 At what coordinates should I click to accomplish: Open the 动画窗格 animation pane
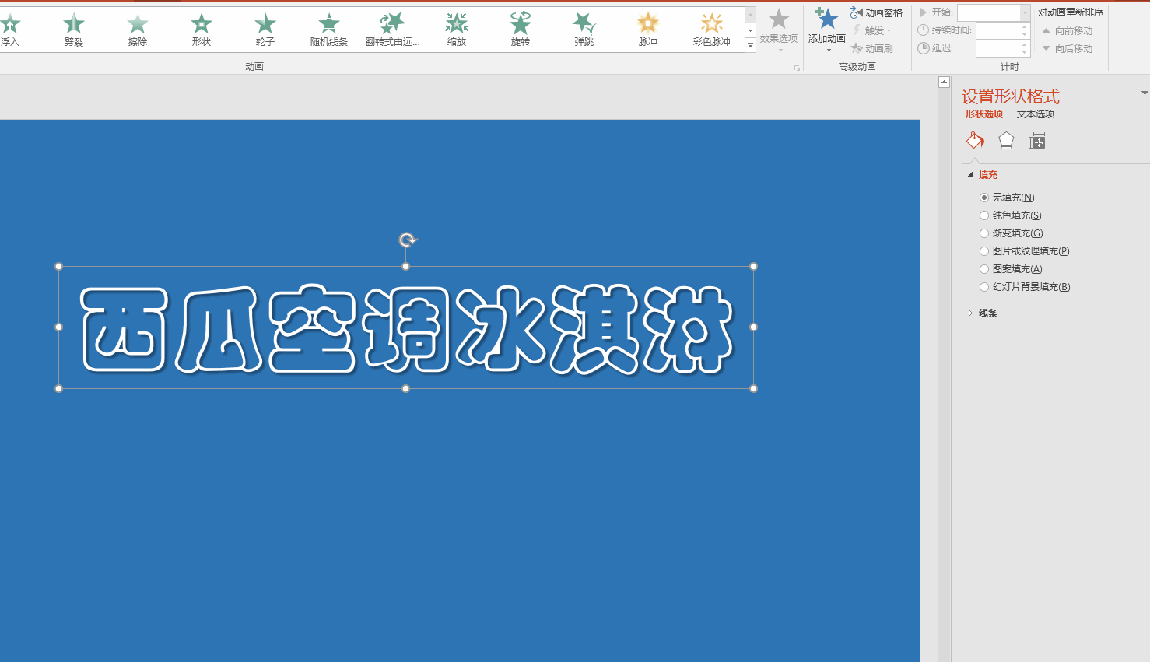tap(877, 12)
